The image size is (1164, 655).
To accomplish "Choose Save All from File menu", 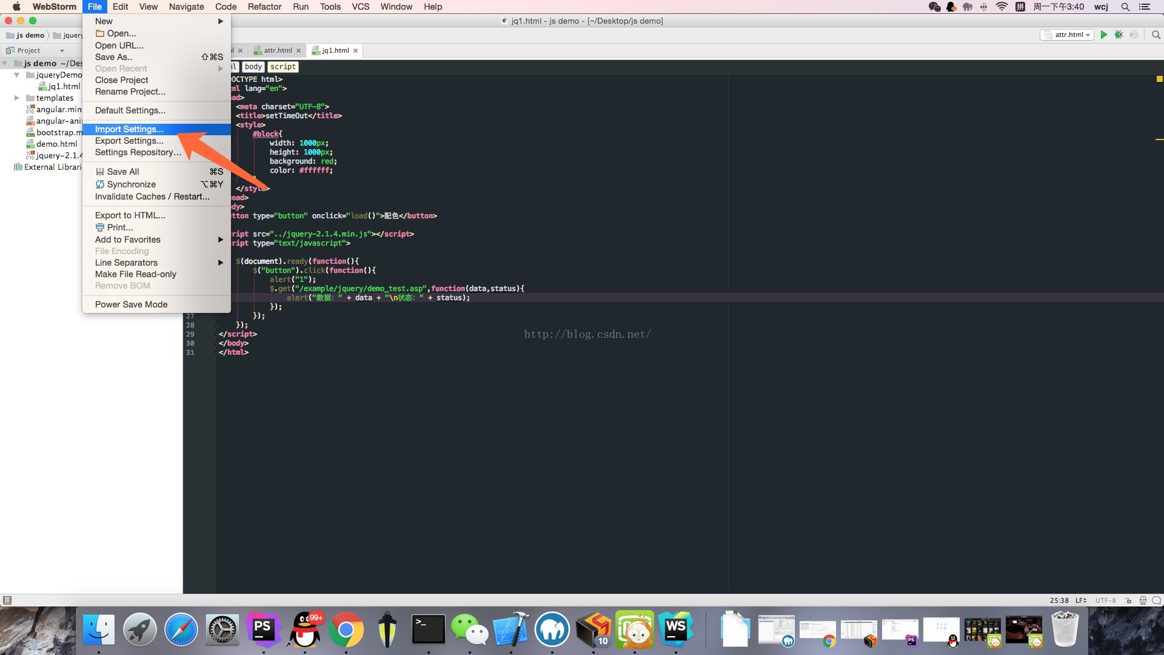I will (122, 172).
